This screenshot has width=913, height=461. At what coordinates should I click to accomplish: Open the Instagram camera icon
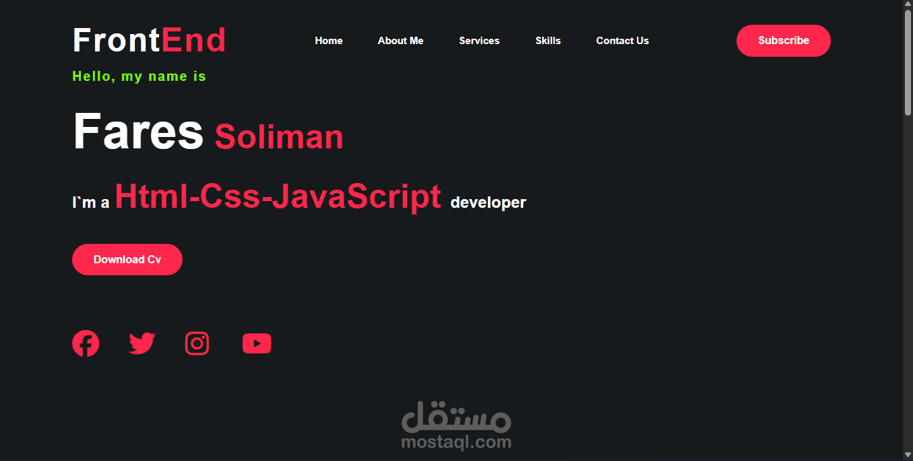pos(197,343)
